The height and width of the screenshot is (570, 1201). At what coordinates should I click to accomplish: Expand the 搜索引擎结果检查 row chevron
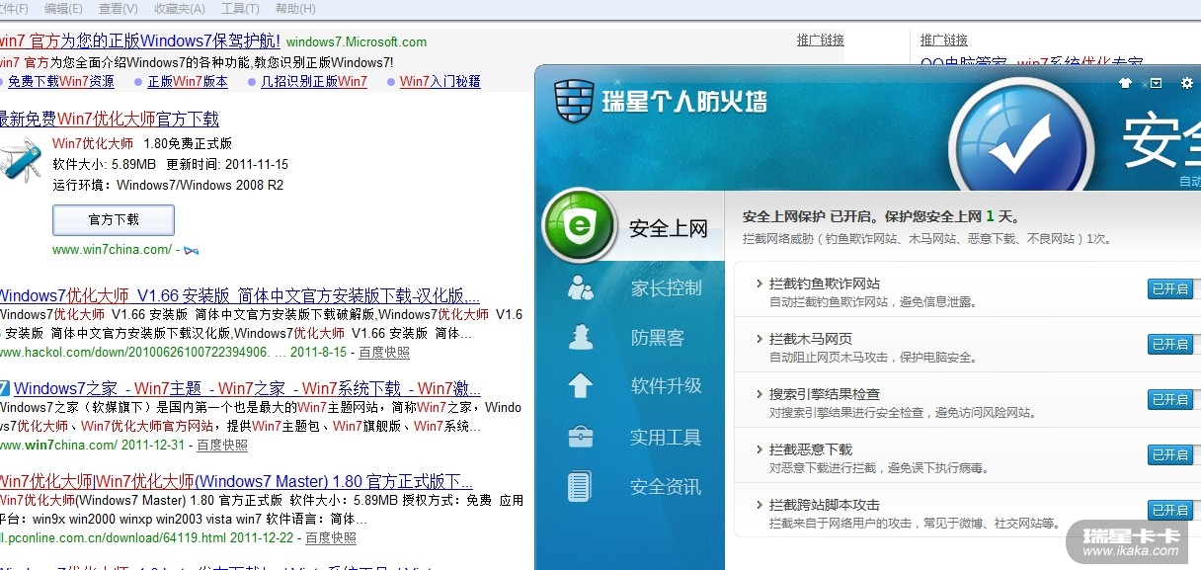point(759,394)
